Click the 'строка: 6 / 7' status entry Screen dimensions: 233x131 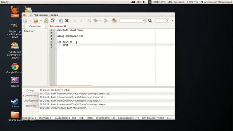tap(29, 118)
